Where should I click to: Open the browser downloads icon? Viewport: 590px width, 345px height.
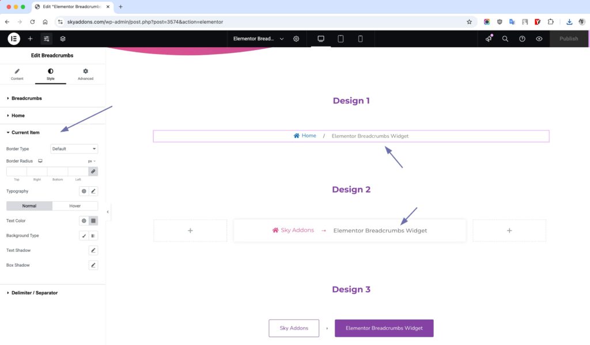(569, 22)
